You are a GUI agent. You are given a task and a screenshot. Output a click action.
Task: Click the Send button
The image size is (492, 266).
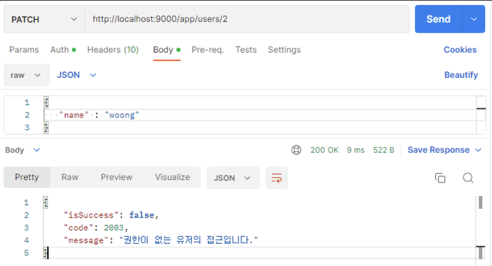438,19
